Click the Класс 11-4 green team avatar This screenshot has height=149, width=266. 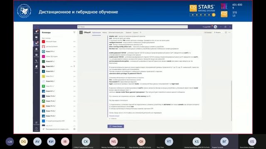[x=43, y=101]
